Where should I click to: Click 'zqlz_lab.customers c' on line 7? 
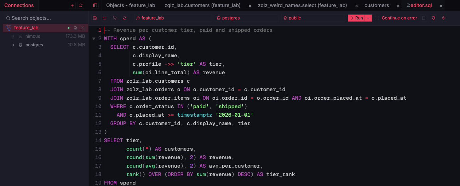point(158,81)
